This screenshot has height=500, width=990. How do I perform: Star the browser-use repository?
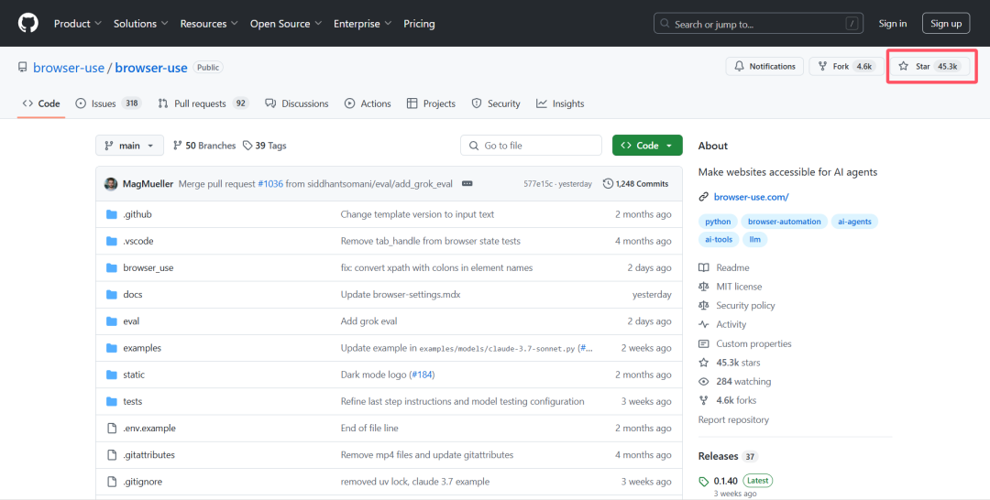click(x=932, y=66)
